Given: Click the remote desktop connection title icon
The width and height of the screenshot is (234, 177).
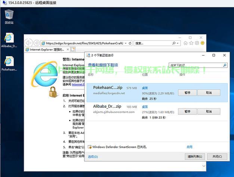Looking at the screenshot, I should [x=5, y=3].
